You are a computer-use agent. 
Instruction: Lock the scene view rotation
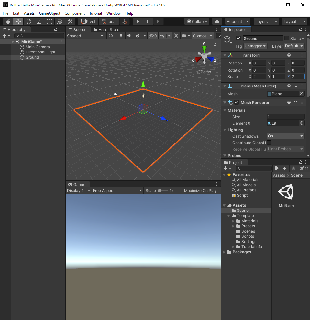(216, 45)
